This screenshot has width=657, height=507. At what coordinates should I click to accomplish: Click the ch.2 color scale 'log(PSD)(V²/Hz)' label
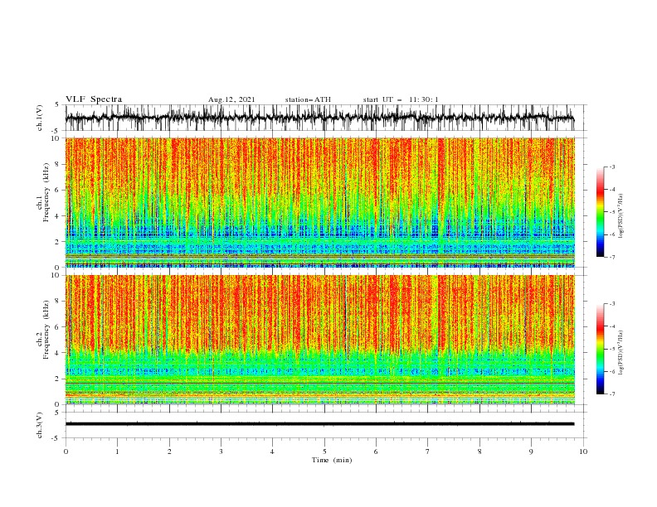tap(621, 353)
